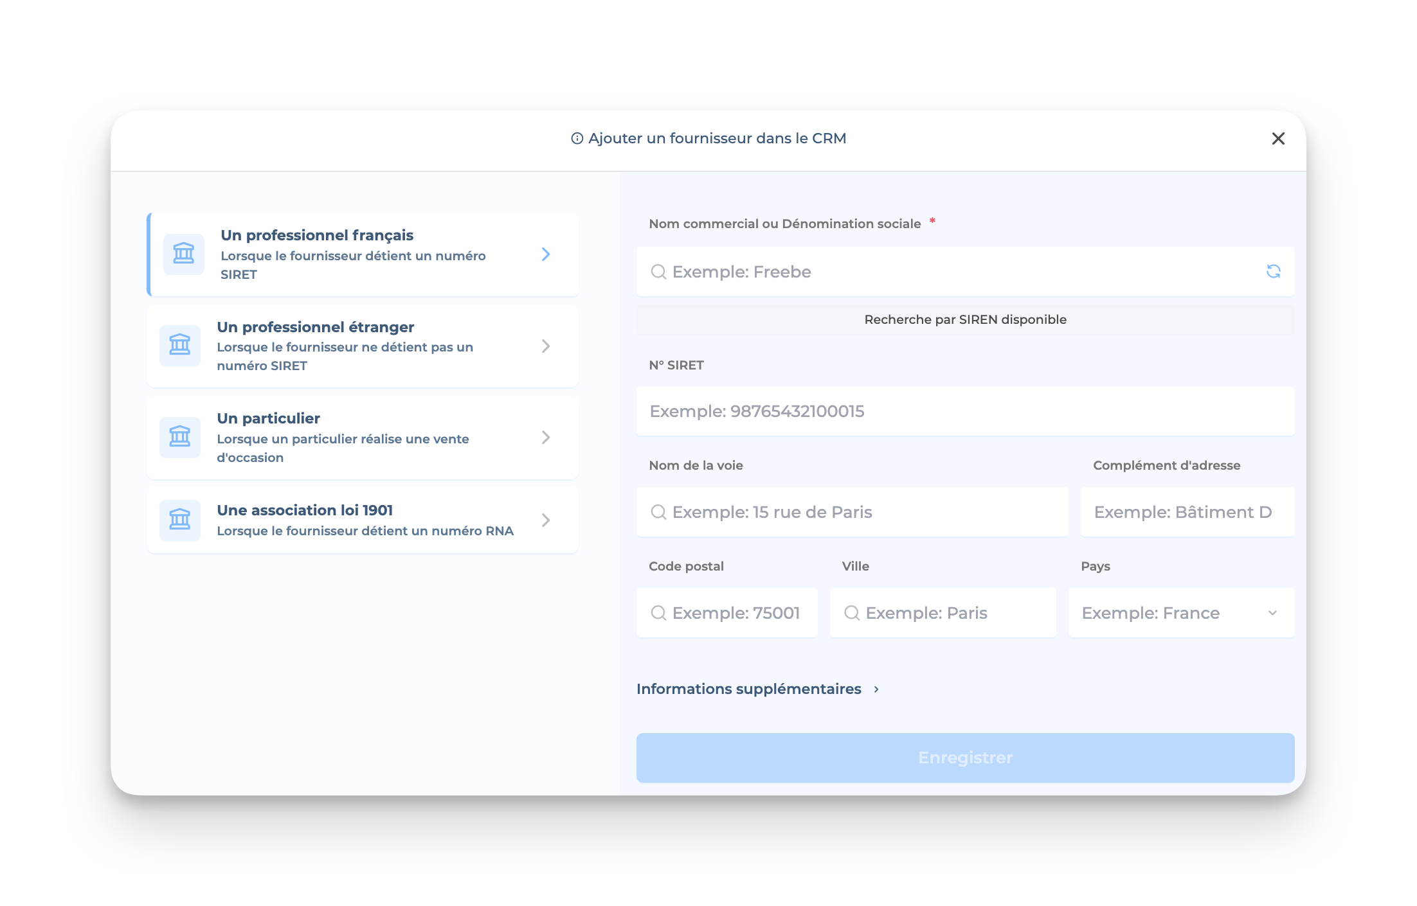Image resolution: width=1417 pixels, height=906 pixels.
Task: Close the add supplier dialog
Action: click(1277, 139)
